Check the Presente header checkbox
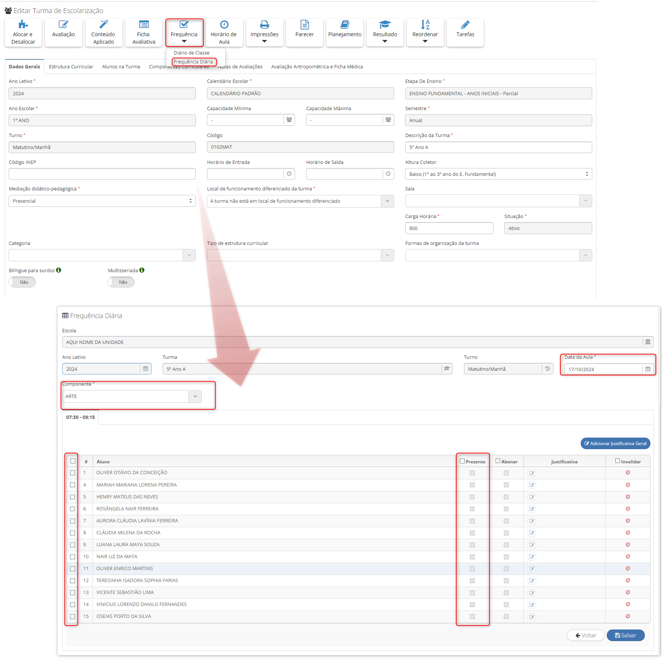The height and width of the screenshot is (659, 662). pos(462,461)
